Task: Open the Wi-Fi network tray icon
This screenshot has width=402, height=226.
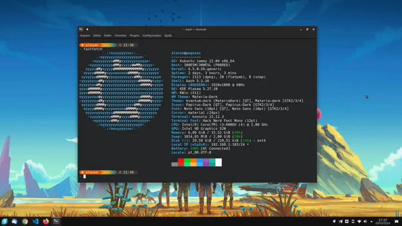Action: (359, 221)
